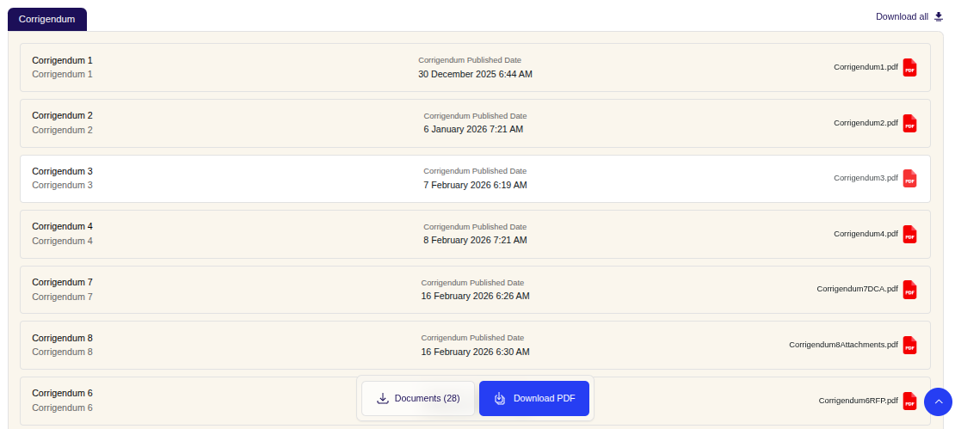Click the date 16 February 2026 6:26 AM
Screen dimensions: 955x429
click(x=475, y=297)
